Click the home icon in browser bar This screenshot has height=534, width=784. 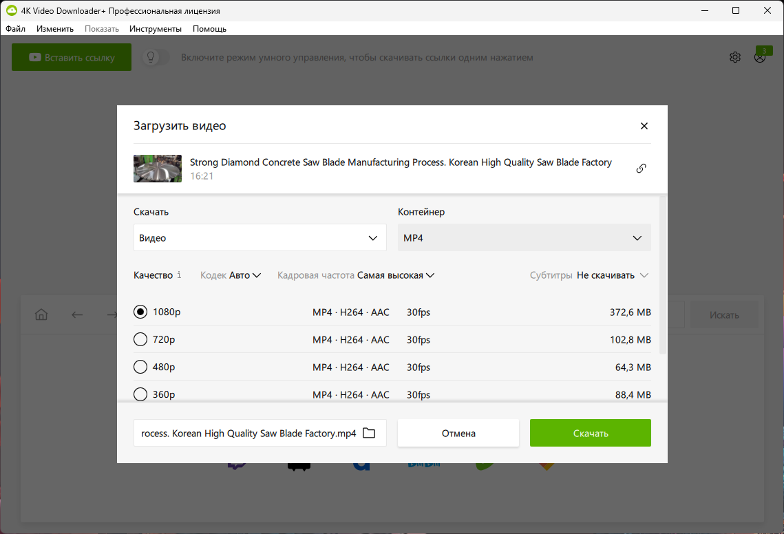coord(41,314)
